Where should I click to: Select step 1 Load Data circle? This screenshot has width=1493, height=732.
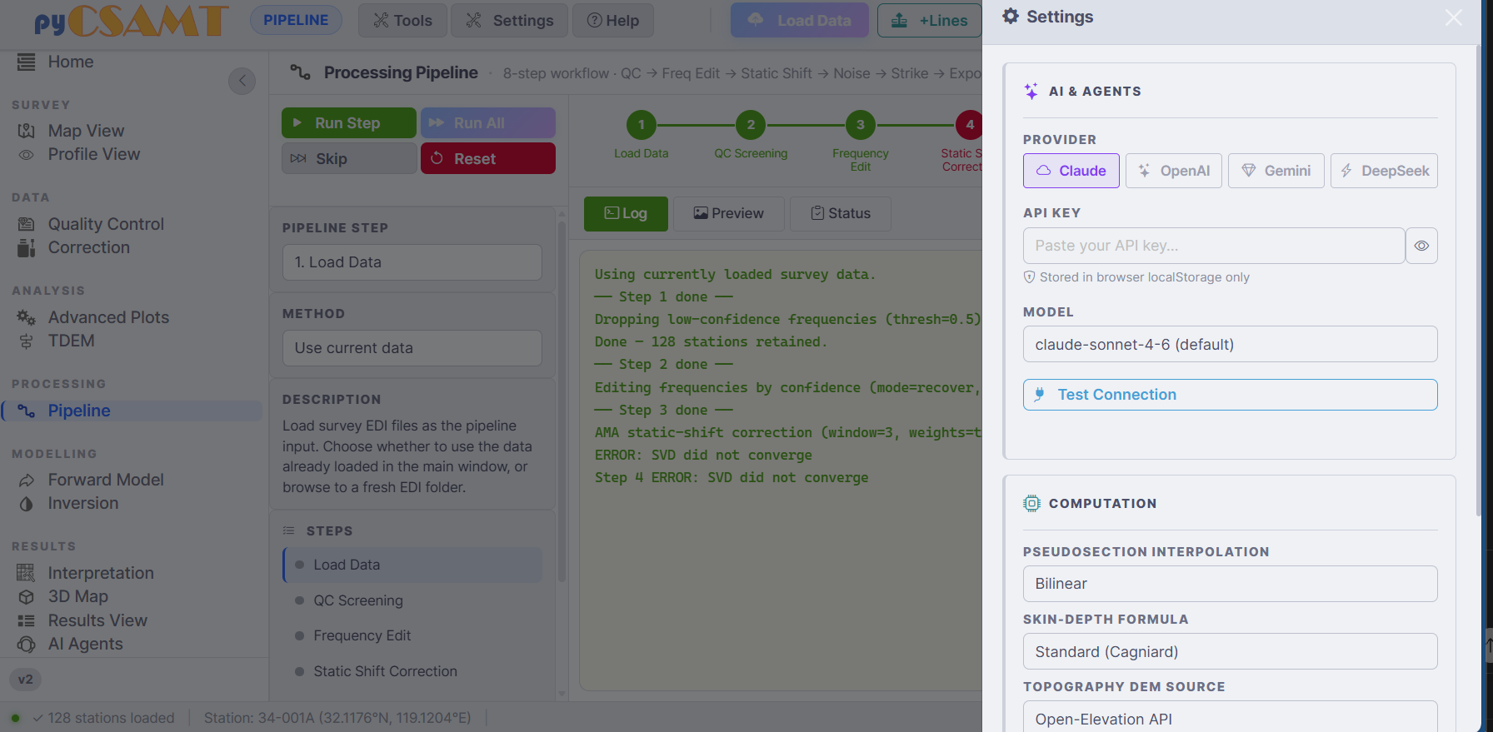(642, 125)
